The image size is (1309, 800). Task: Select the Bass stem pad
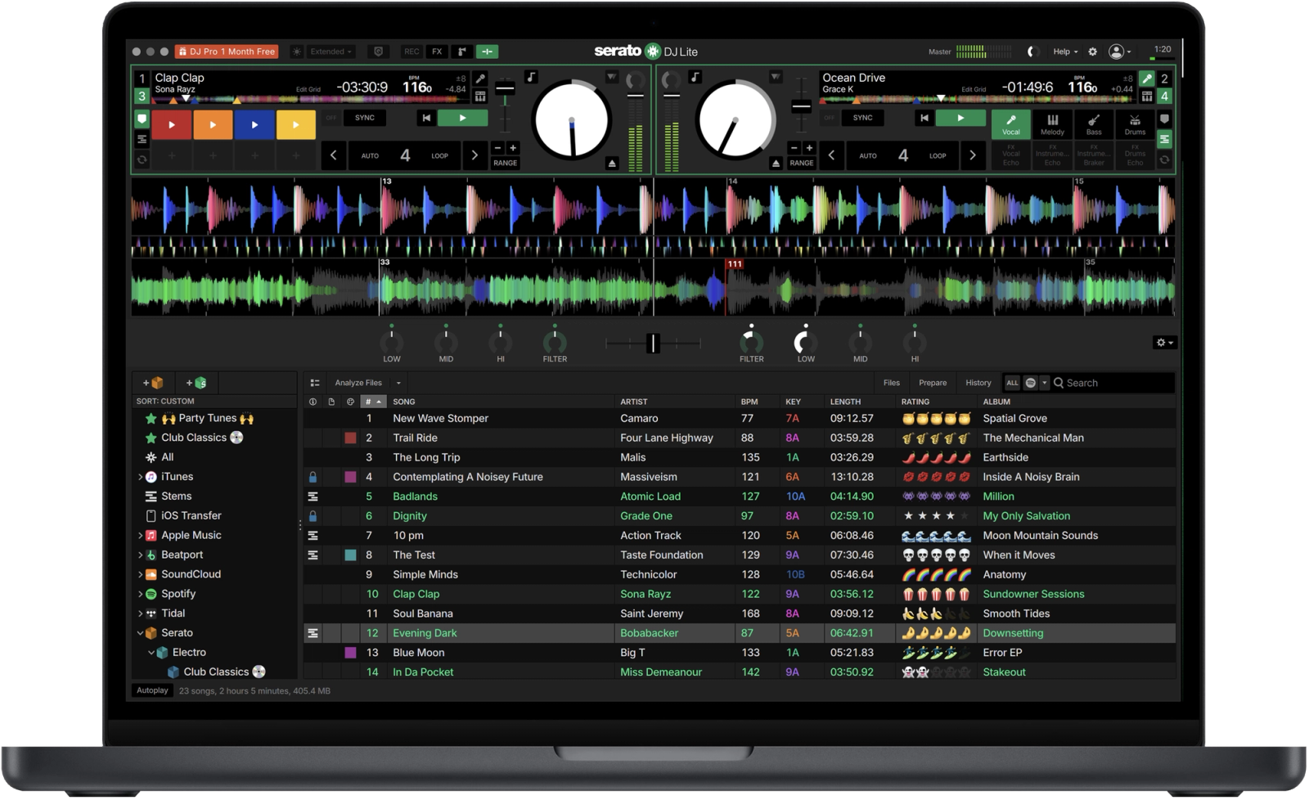point(1094,124)
